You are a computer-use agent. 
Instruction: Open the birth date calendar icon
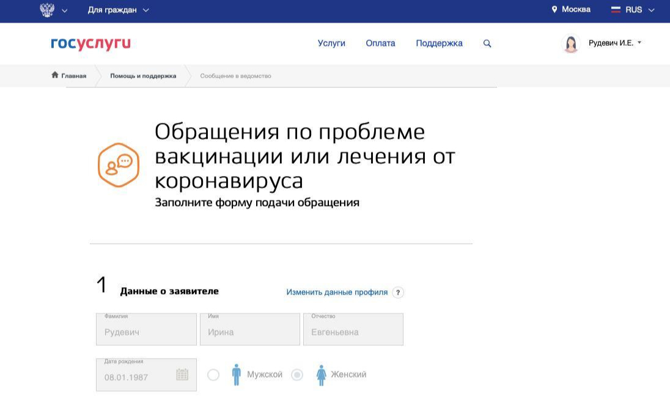click(x=182, y=375)
